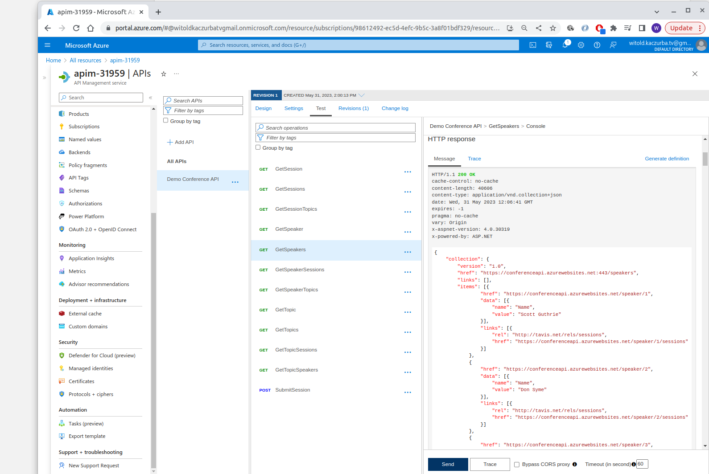Switch to Revisions (1) tab

click(x=354, y=108)
